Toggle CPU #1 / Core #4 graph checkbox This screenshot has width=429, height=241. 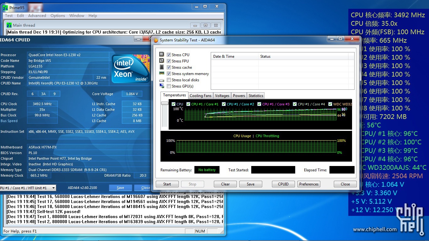click(x=295, y=104)
